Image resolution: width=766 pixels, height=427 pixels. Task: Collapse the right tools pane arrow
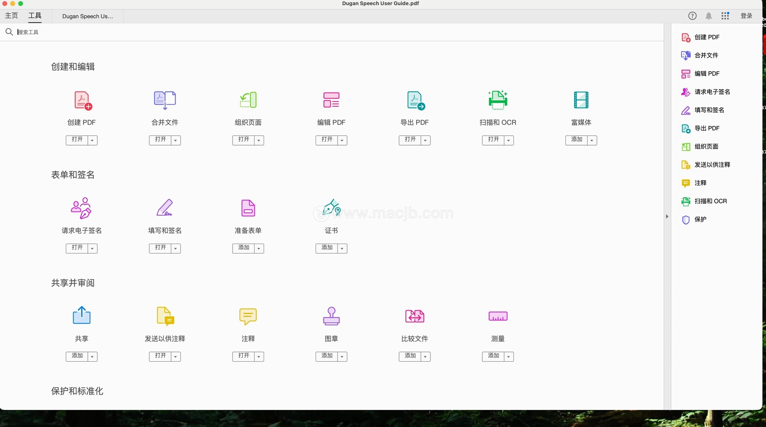[667, 216]
